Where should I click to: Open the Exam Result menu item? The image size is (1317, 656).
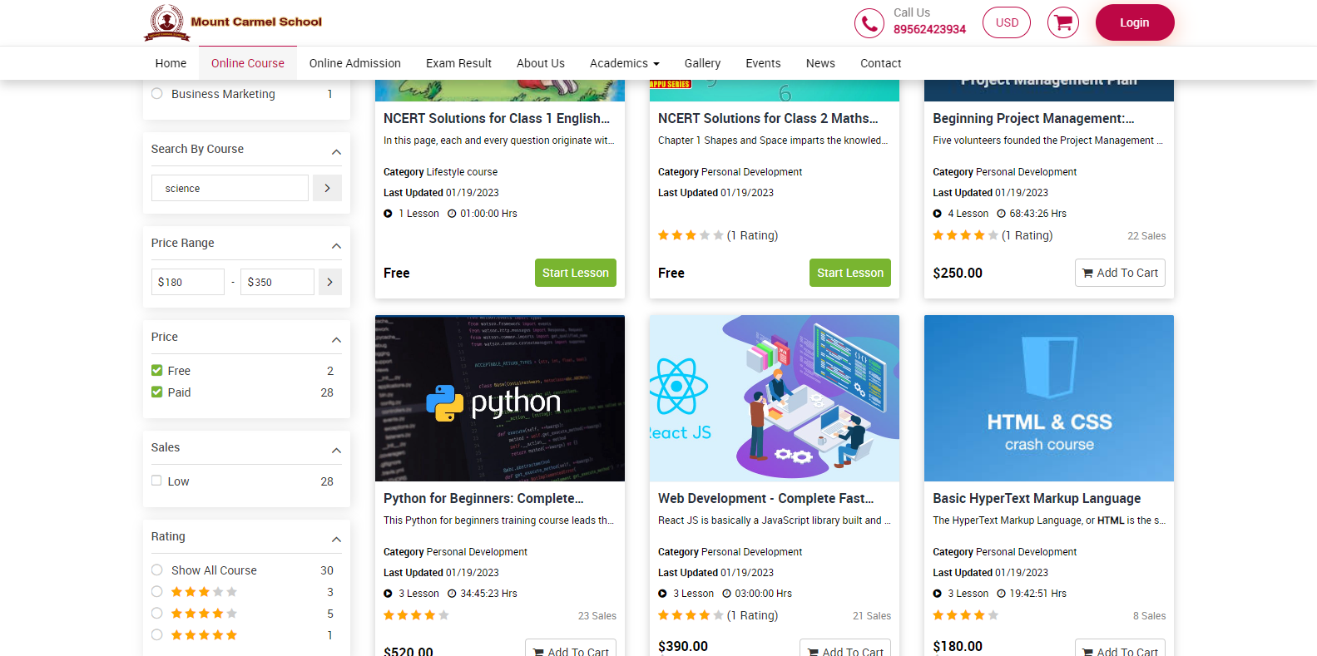click(x=458, y=63)
